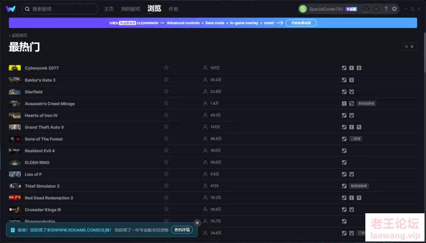Click the Steam icon in ELDEN RING row
The height and width of the screenshot is (243, 426).
click(344, 162)
